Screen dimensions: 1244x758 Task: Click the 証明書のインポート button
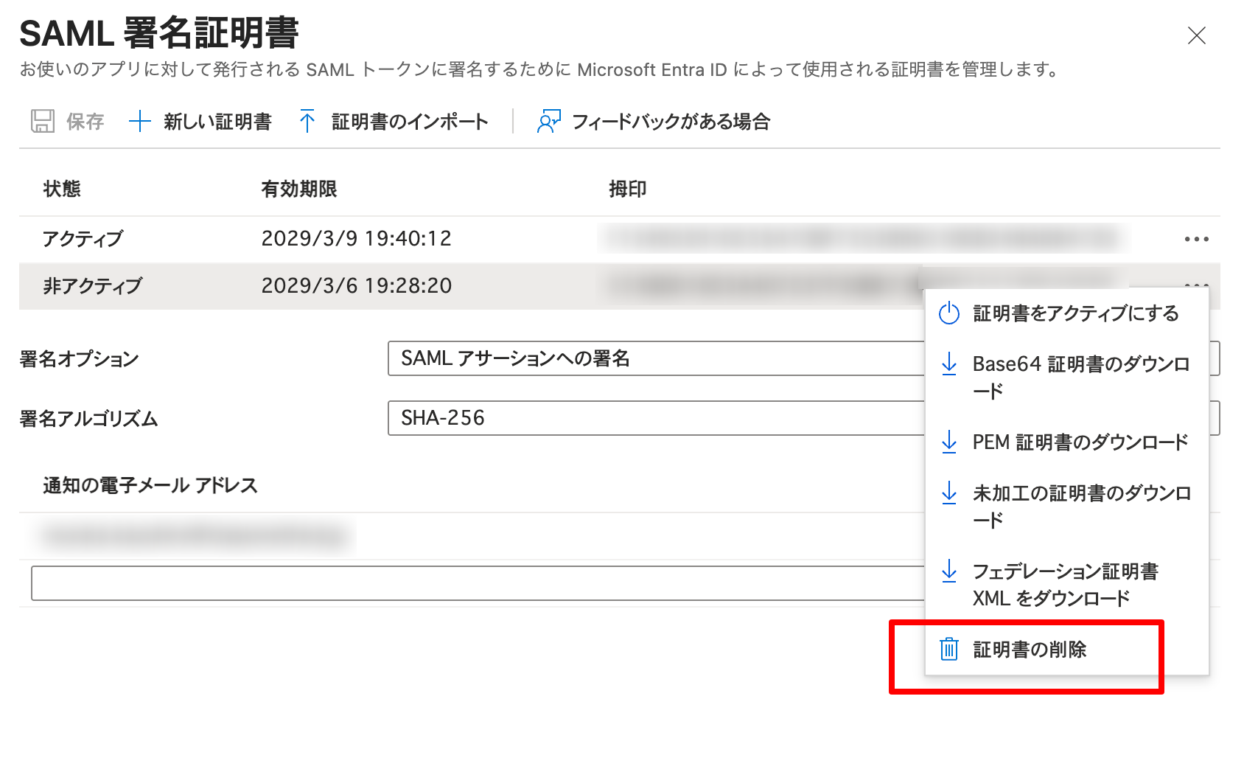point(409,122)
